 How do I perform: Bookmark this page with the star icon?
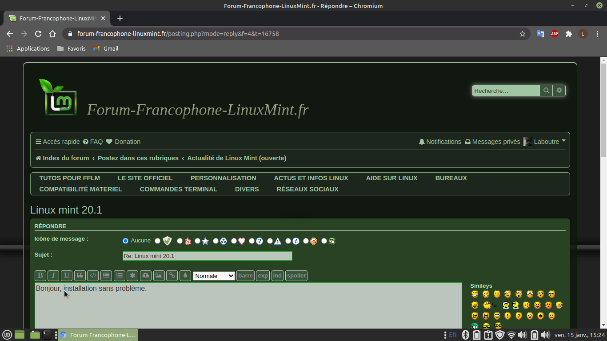coord(523,34)
